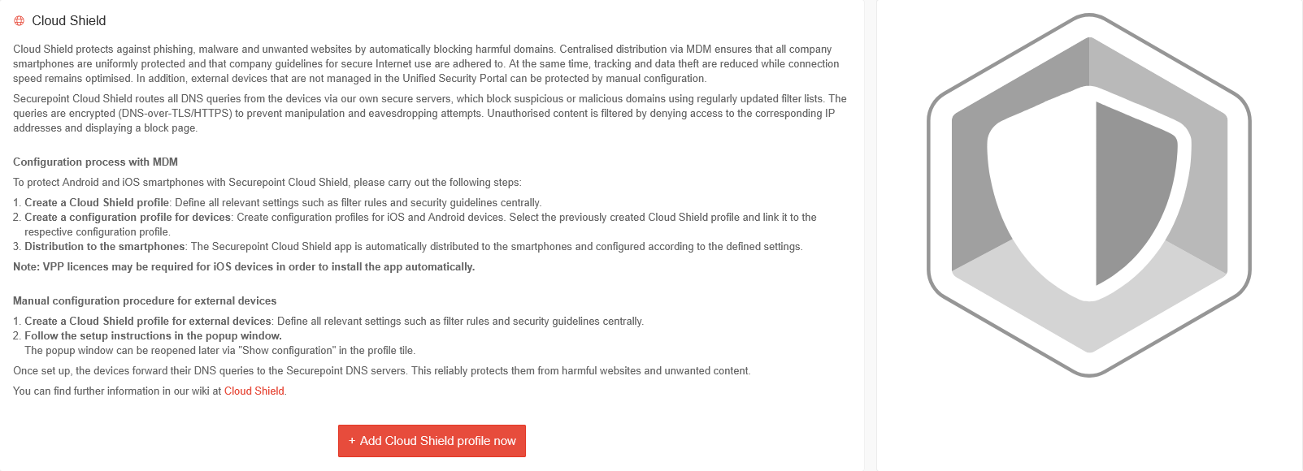Open the red Cloud Shield wiki link
Viewport: 1303px width, 471px height.
[x=254, y=391]
